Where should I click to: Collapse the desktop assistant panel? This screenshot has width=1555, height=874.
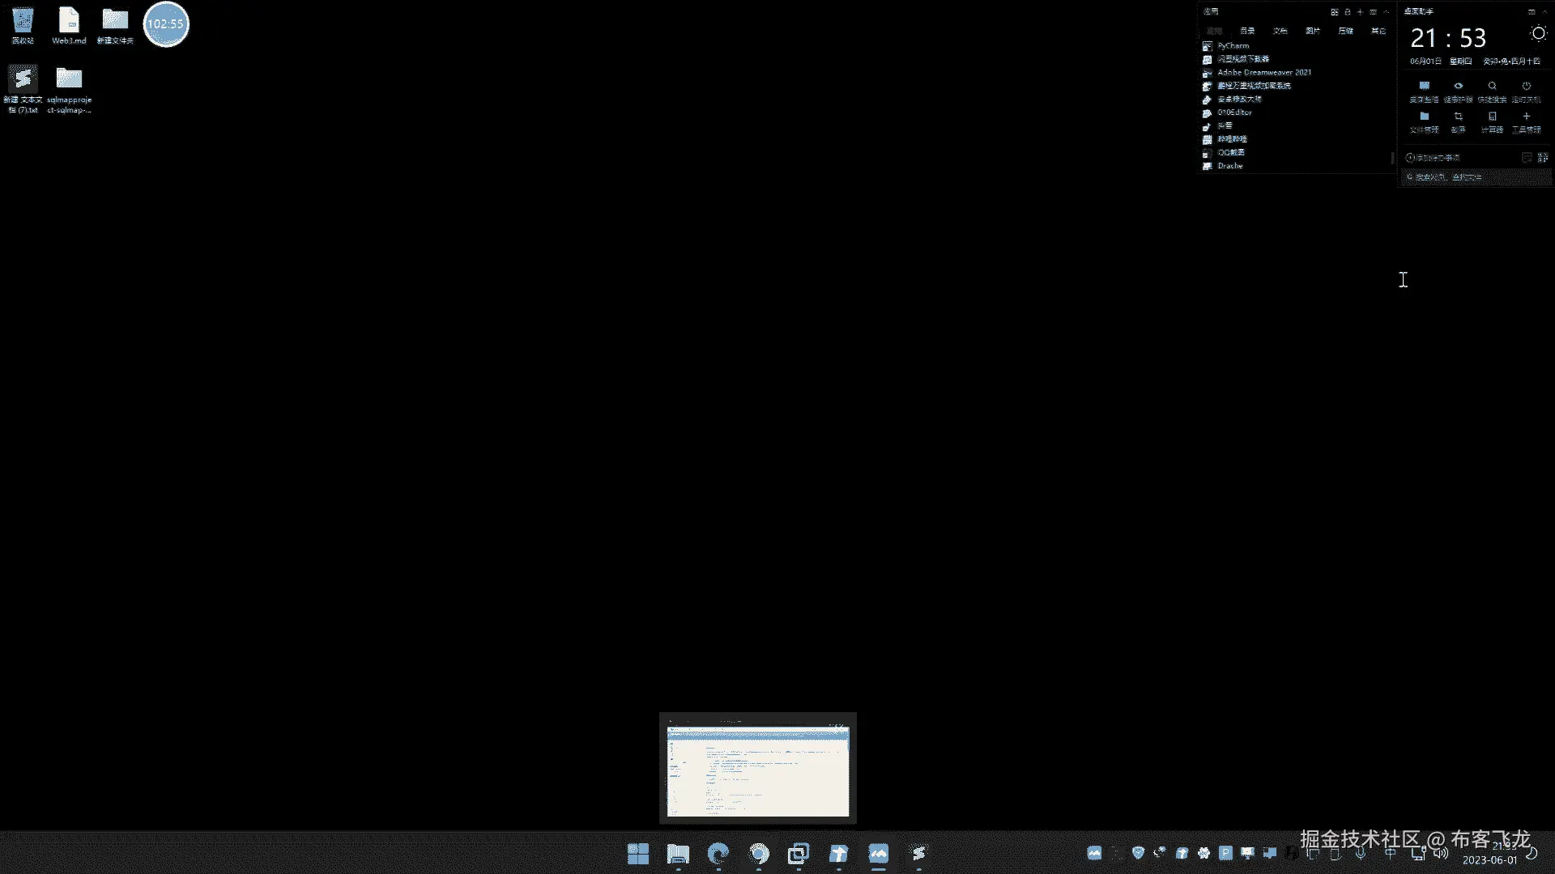click(1544, 11)
